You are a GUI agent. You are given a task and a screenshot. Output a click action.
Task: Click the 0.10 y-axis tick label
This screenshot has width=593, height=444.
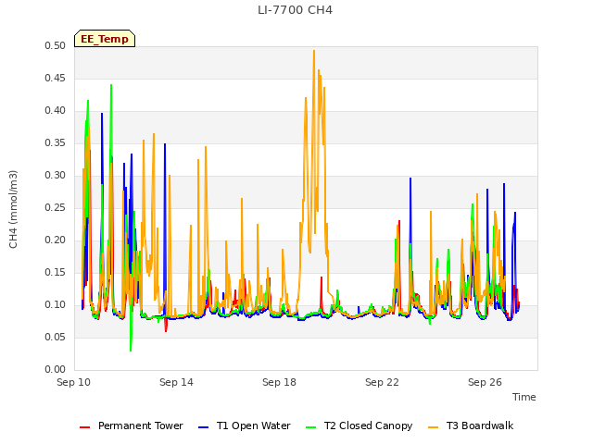coord(55,304)
